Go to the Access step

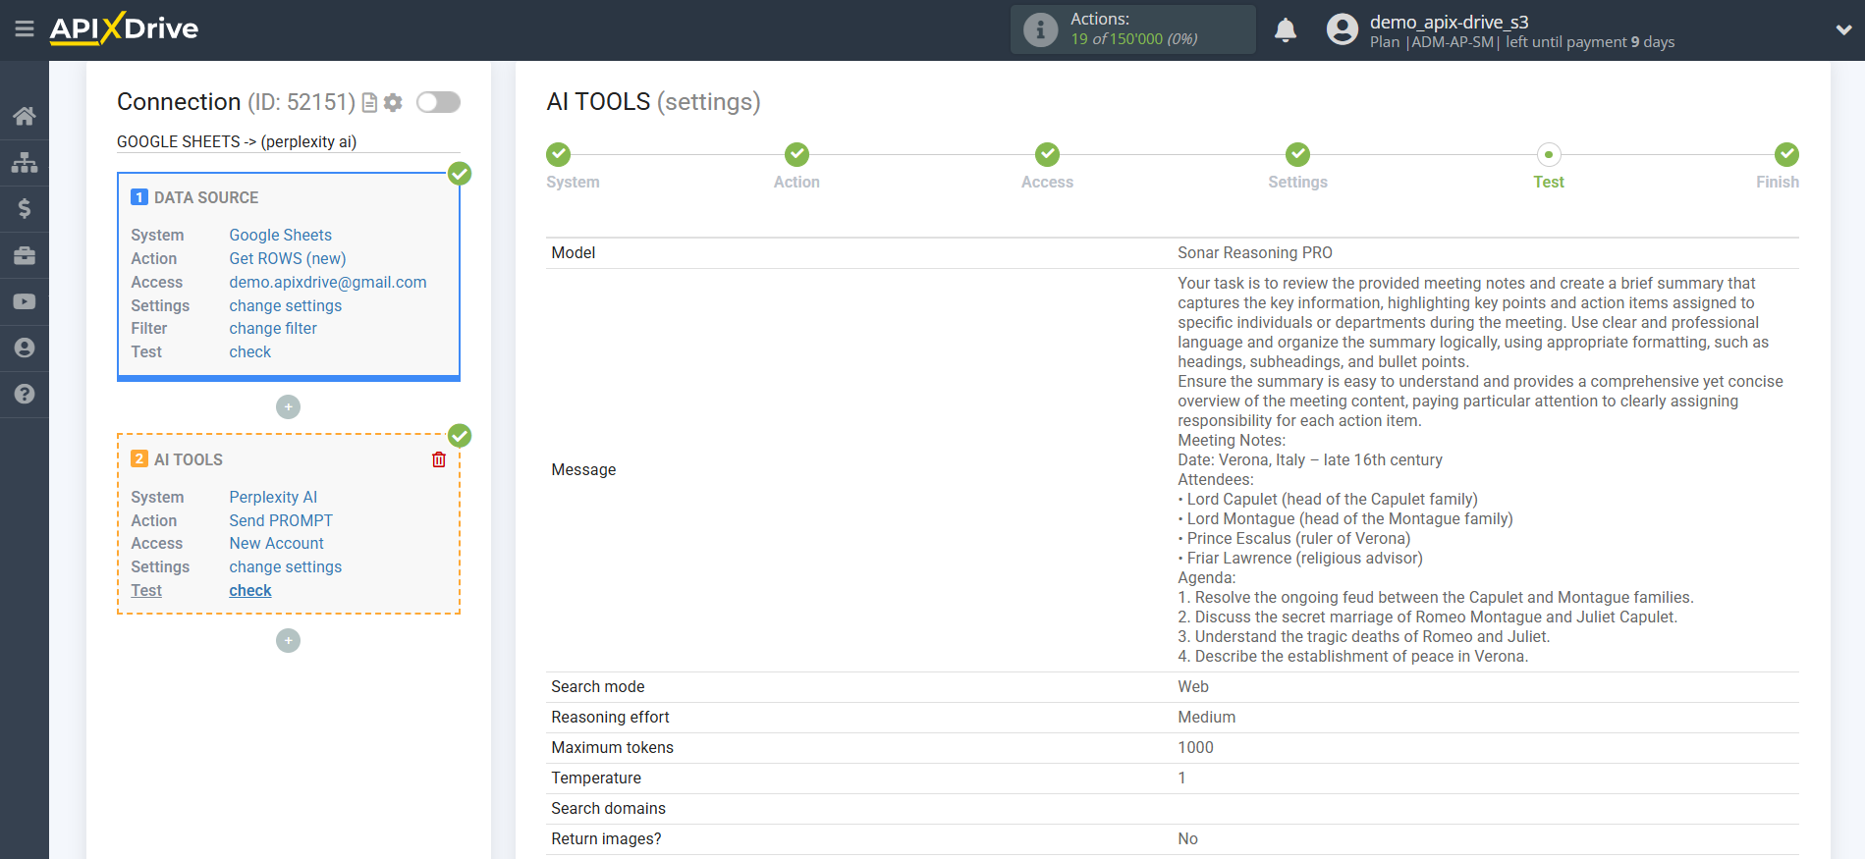(x=1047, y=154)
